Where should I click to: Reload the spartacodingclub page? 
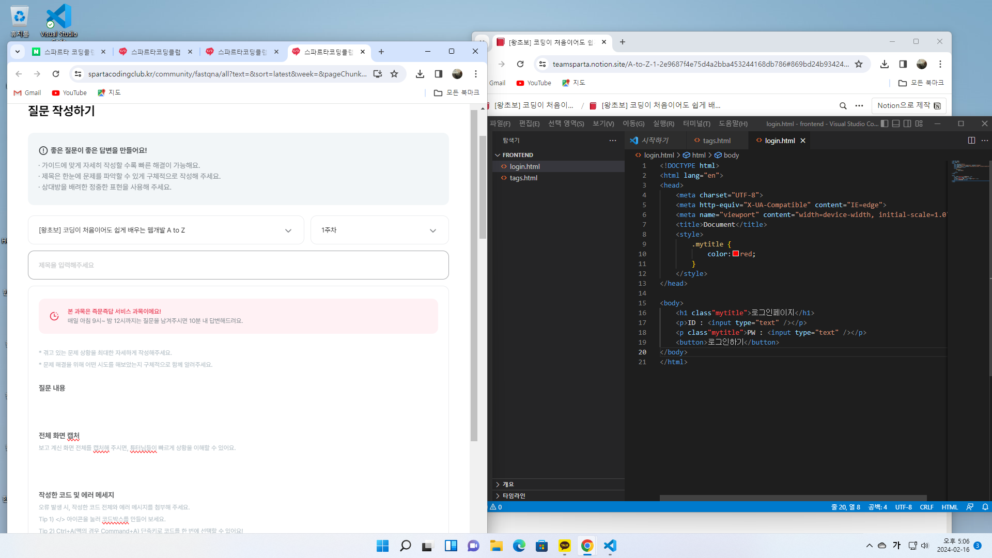[x=56, y=74]
